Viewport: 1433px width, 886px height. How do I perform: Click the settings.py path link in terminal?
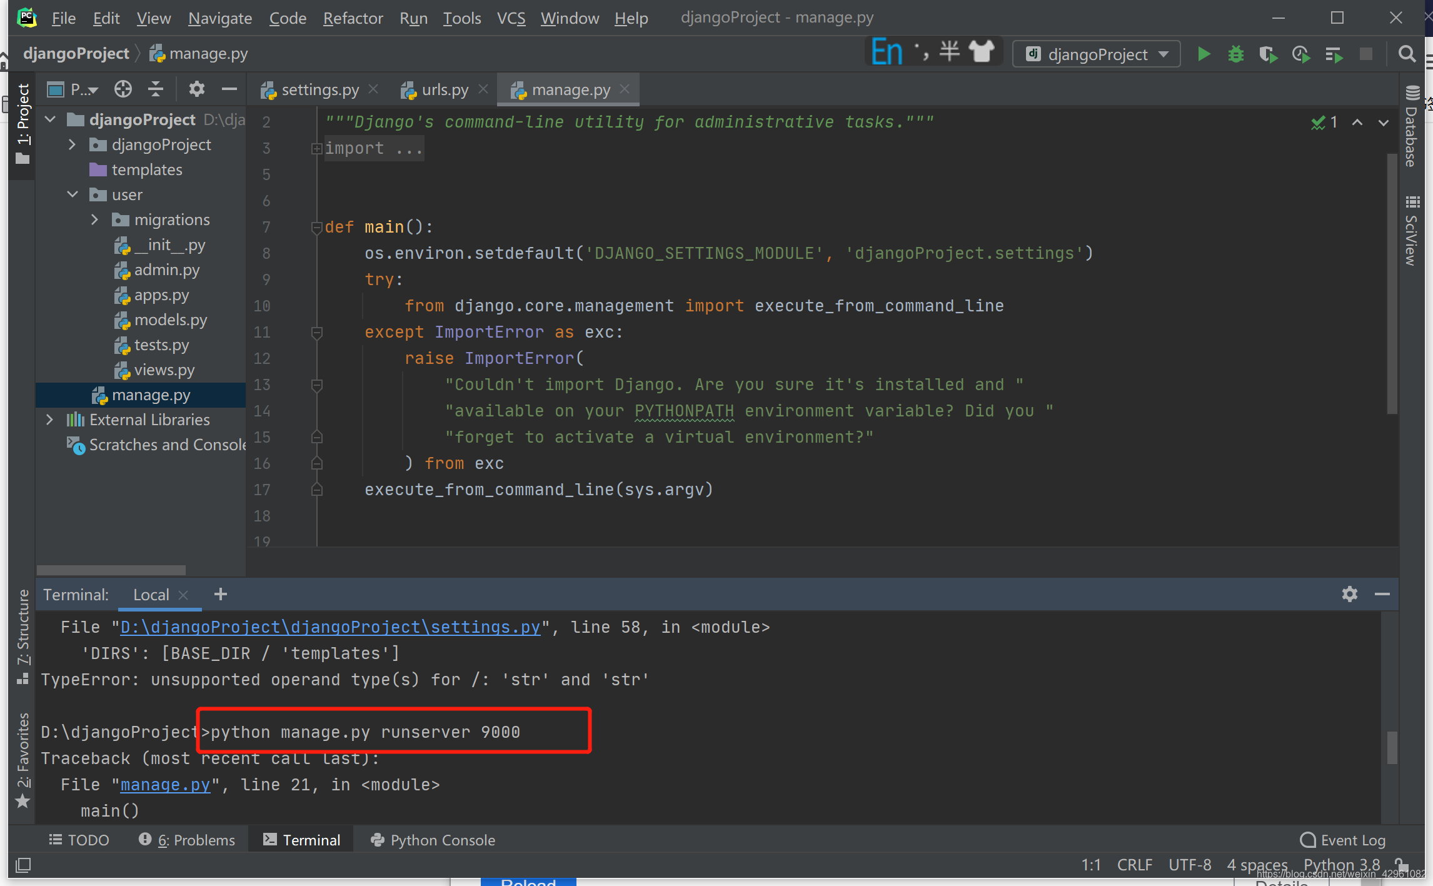[330, 627]
